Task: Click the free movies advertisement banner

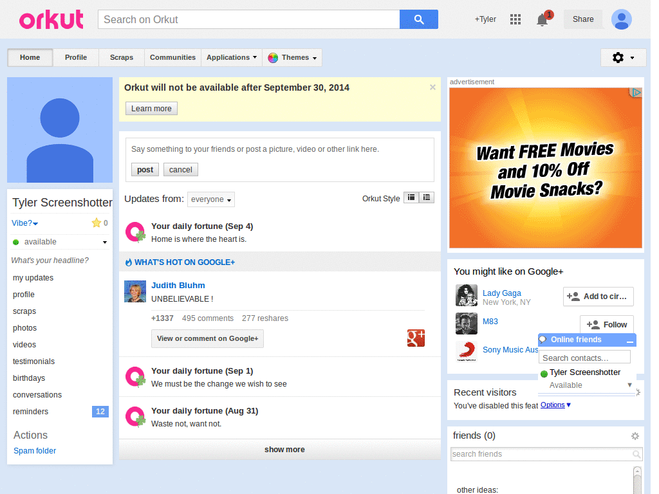Action: [546, 168]
